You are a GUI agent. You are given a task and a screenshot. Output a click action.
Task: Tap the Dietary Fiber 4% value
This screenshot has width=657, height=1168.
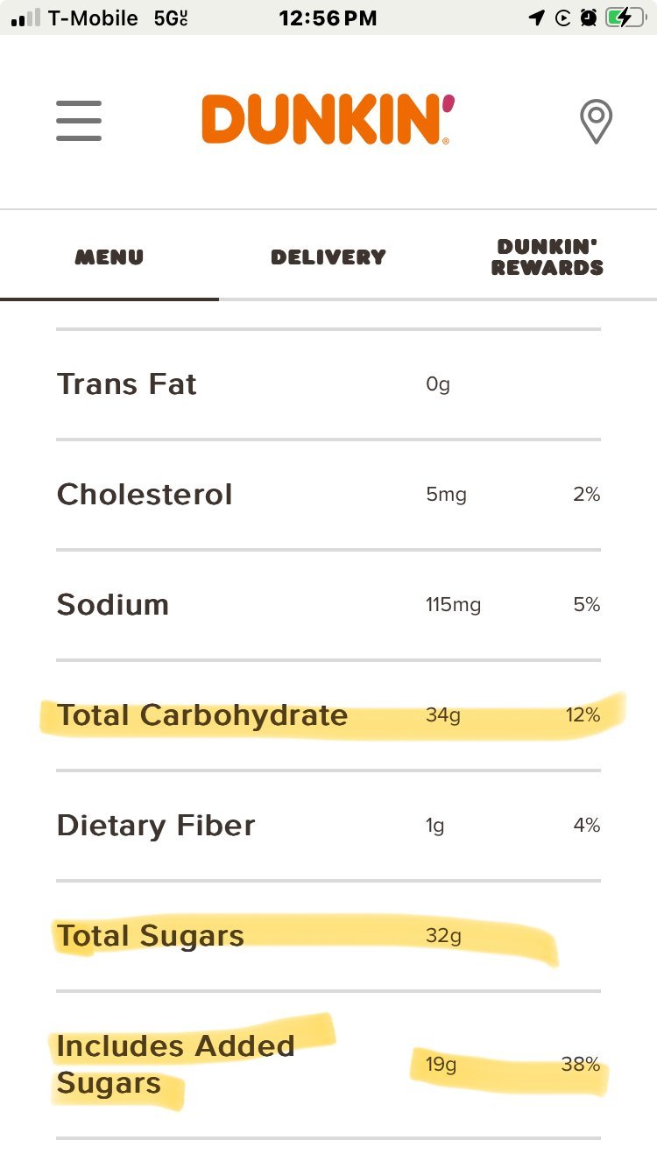[x=586, y=826]
